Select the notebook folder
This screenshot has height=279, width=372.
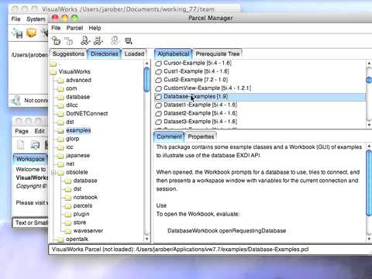pyautogui.click(x=85, y=198)
